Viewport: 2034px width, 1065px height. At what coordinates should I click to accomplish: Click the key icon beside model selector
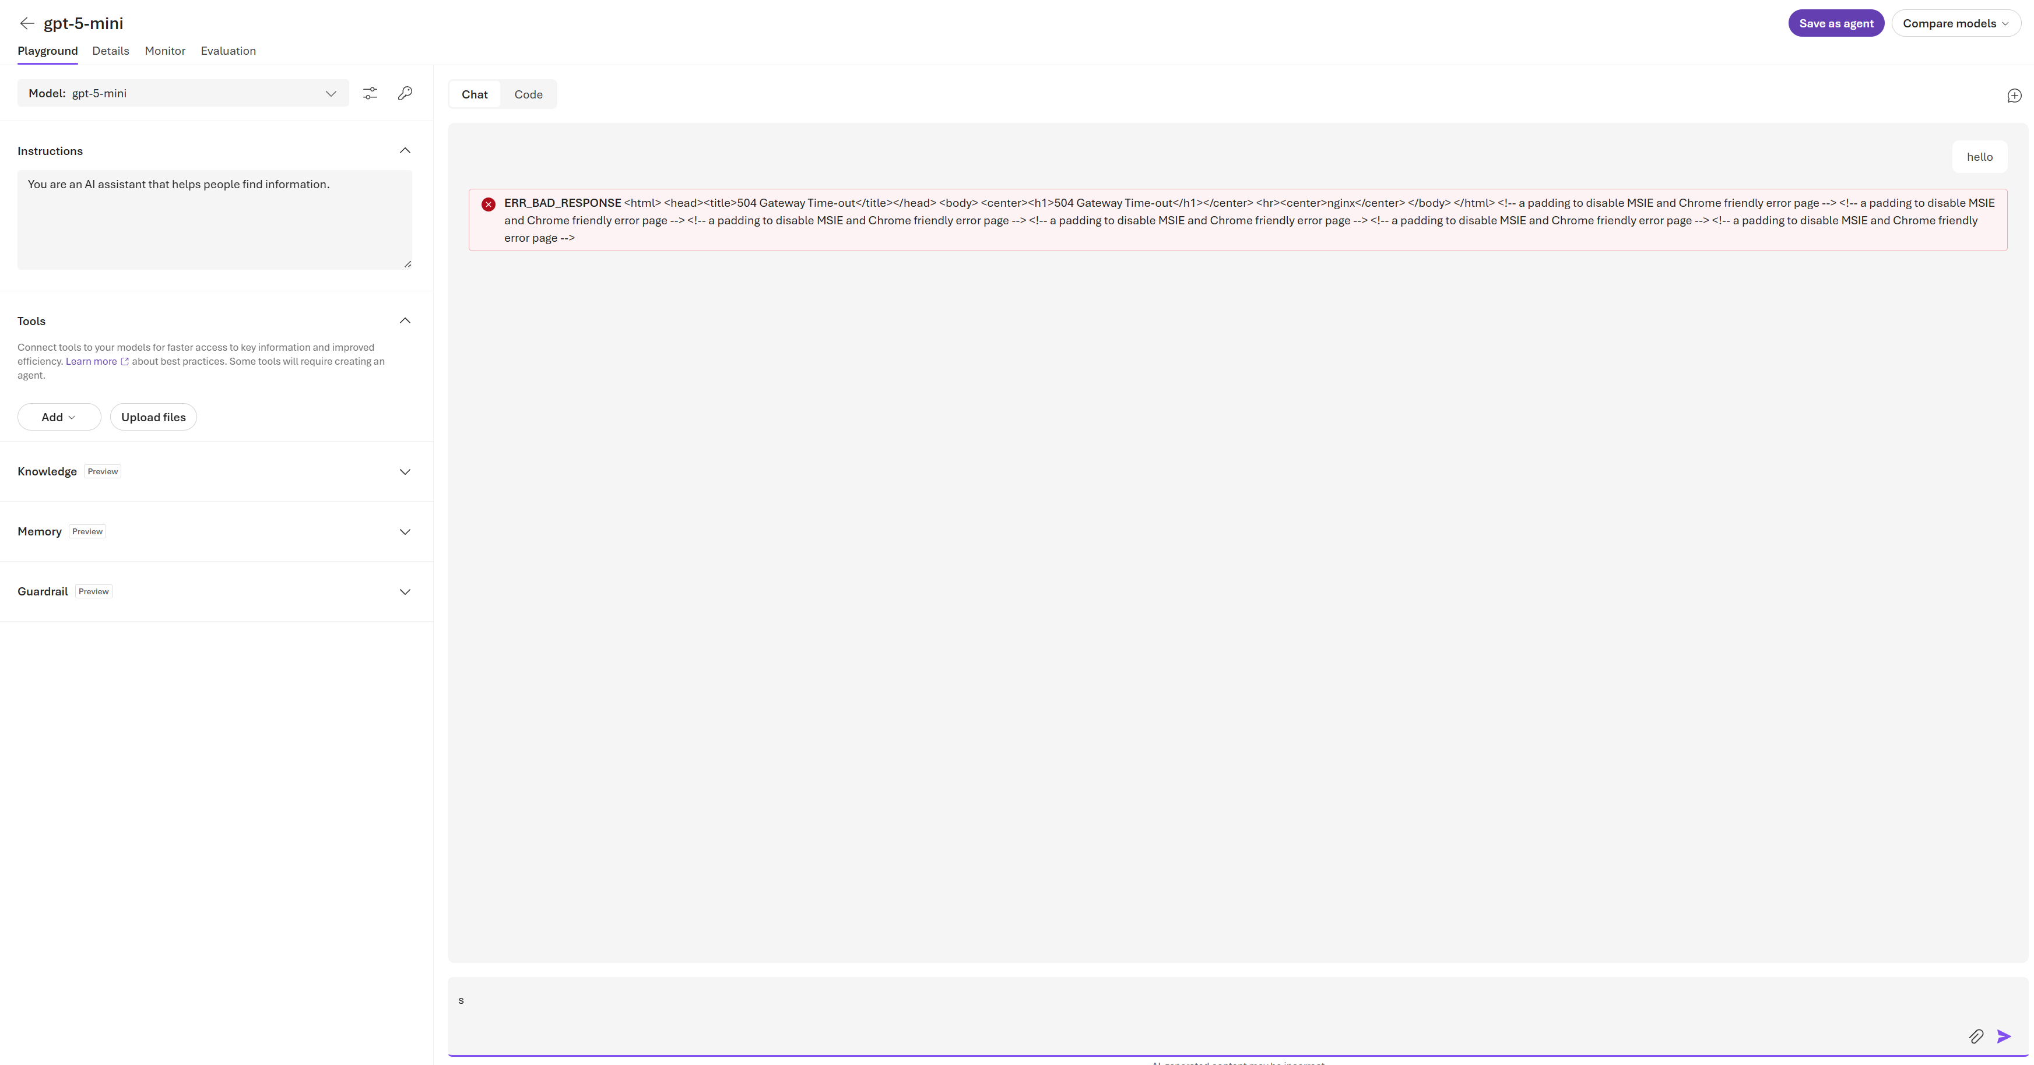pyautogui.click(x=405, y=93)
